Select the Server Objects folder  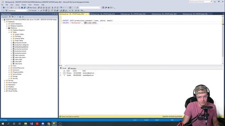pyautogui.click(x=13, y=83)
